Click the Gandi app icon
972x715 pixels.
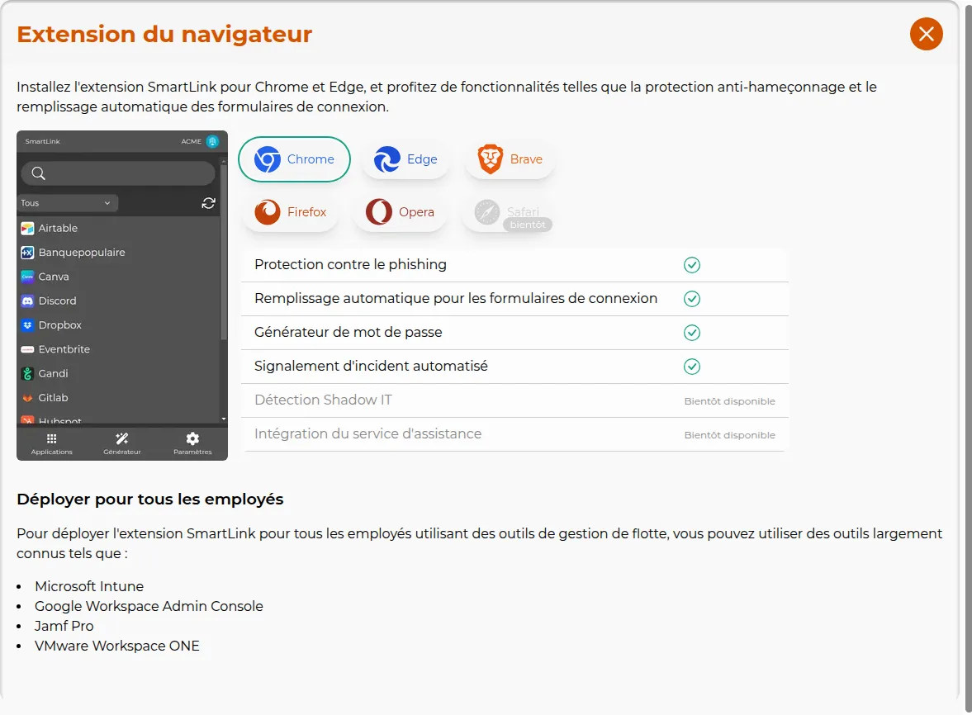(x=28, y=373)
